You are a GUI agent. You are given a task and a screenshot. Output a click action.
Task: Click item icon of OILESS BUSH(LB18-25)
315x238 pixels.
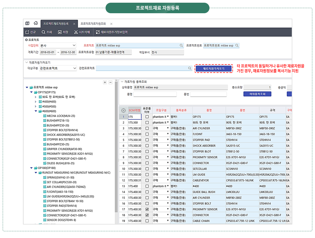(45, 163)
